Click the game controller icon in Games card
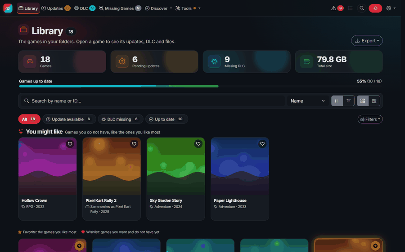This screenshot has height=252, width=405. [30, 61]
